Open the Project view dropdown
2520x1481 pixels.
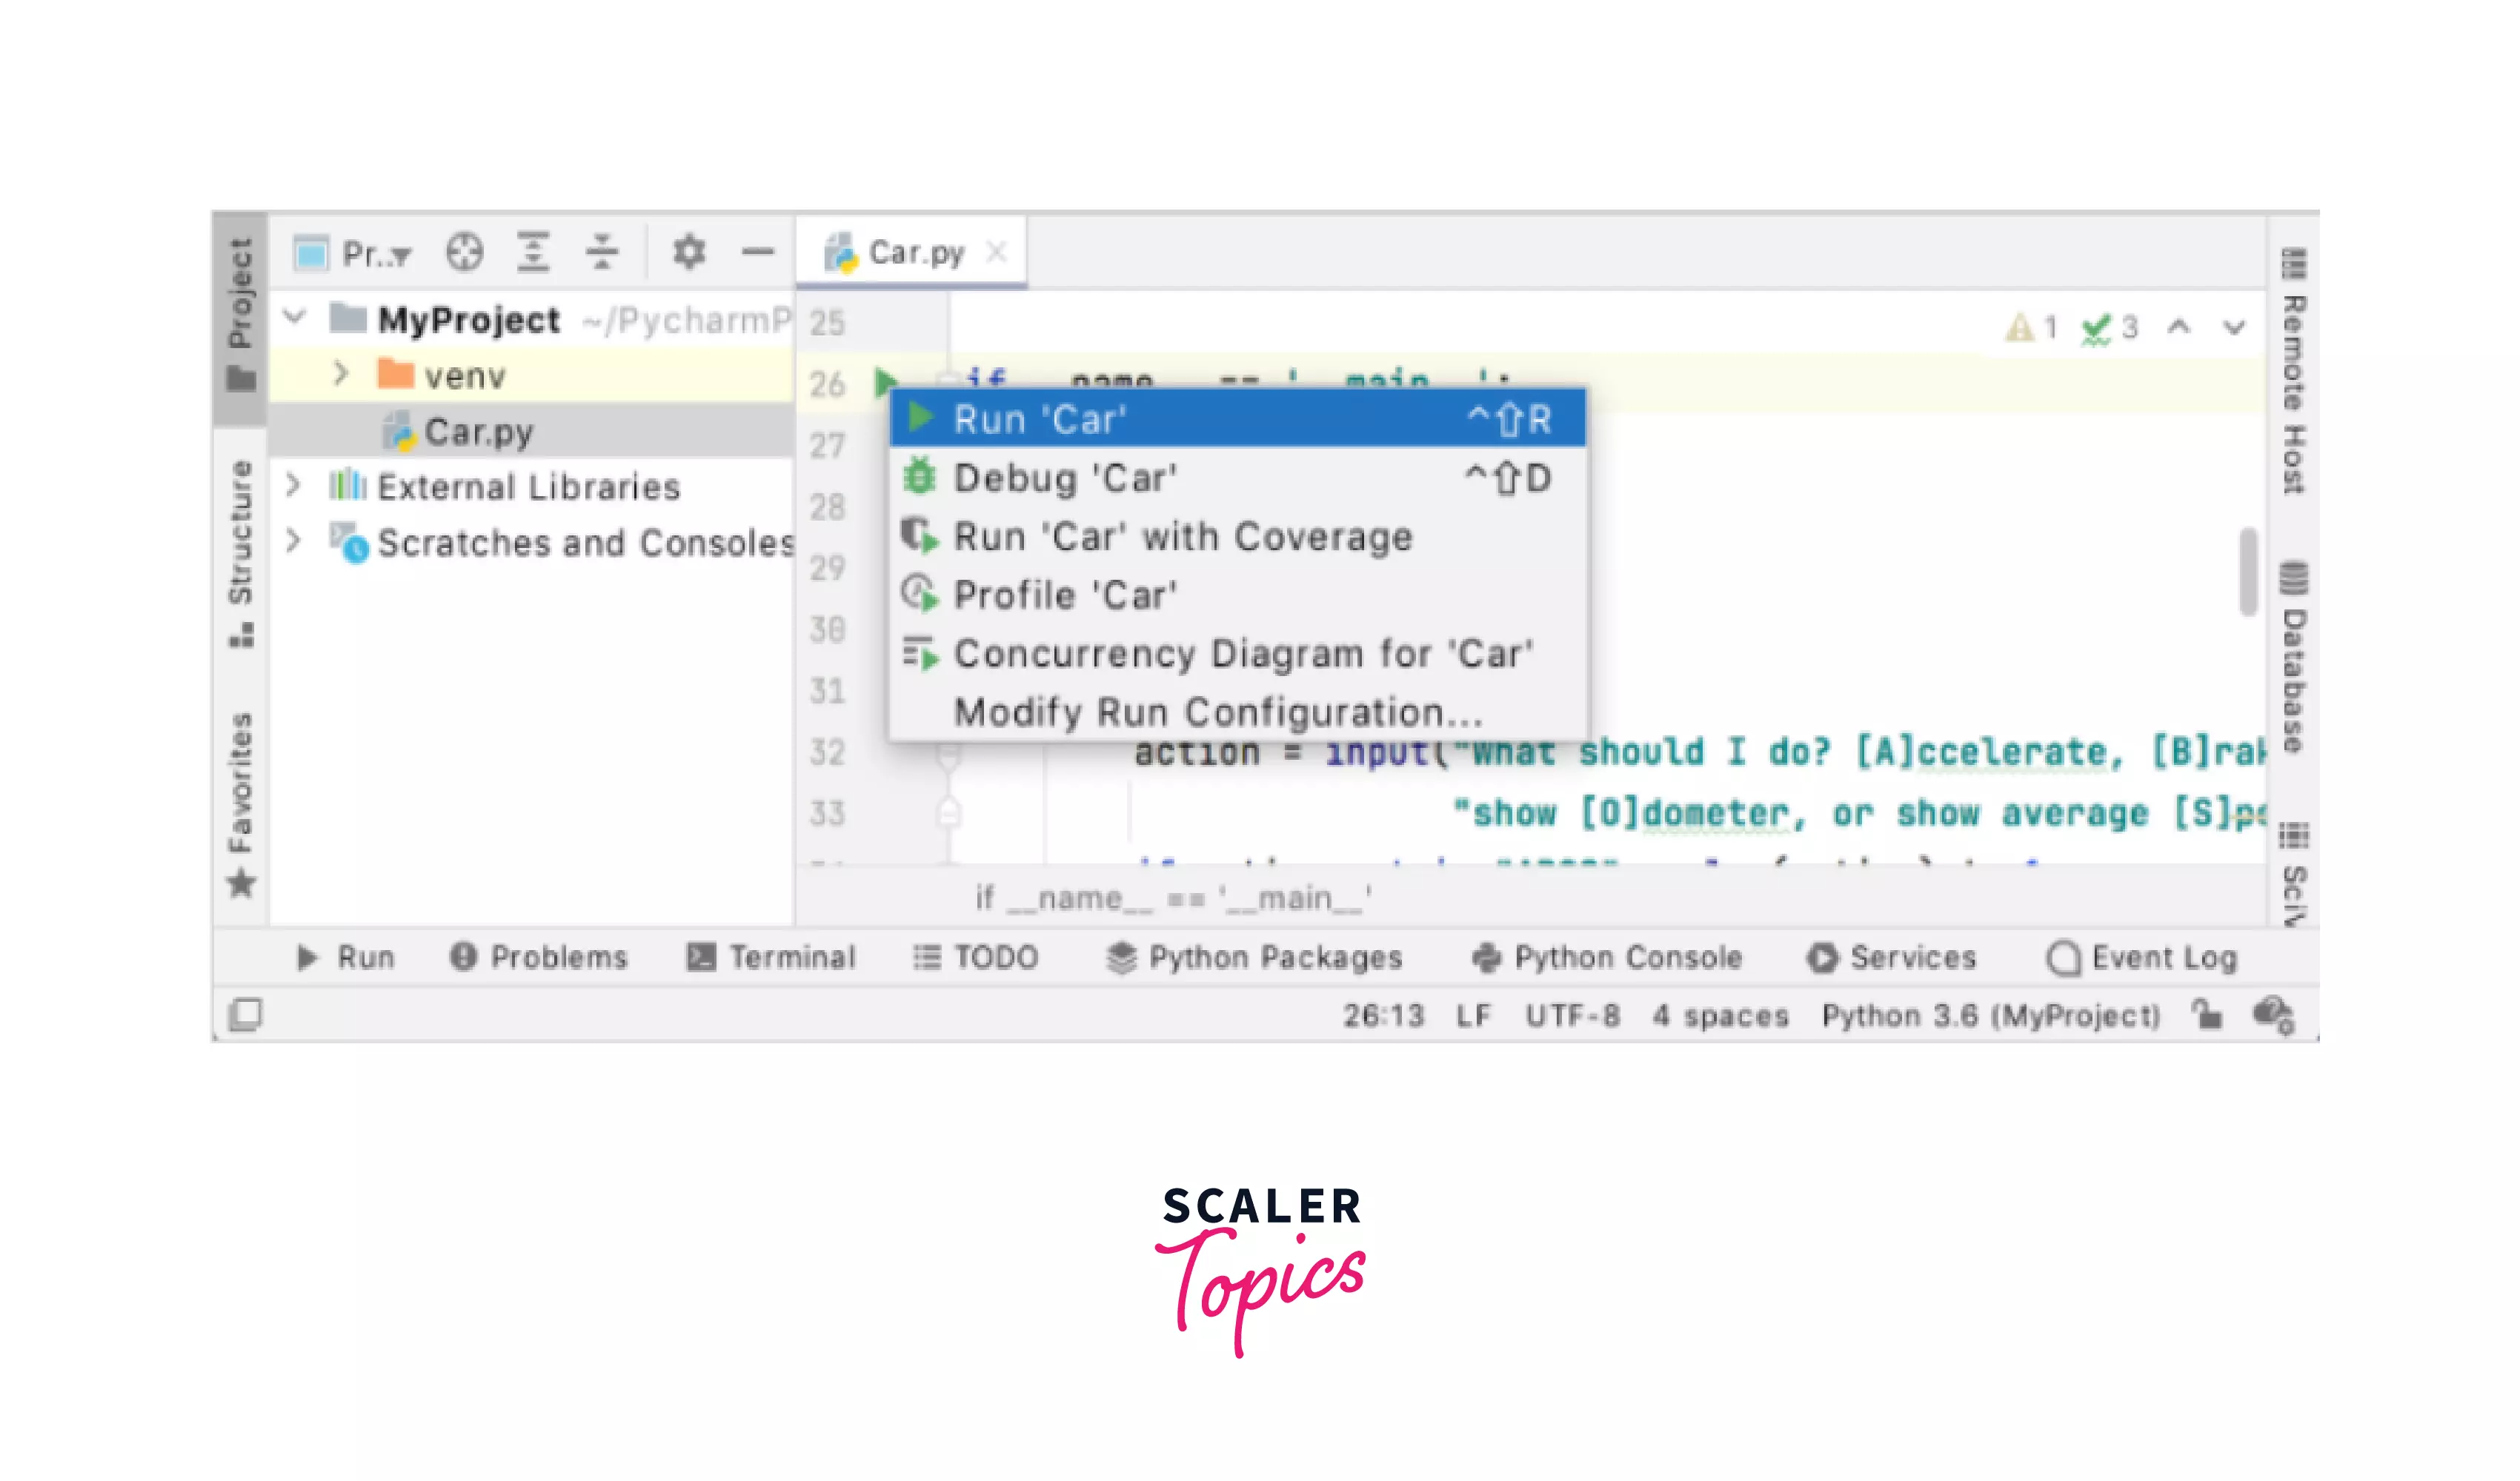click(352, 254)
